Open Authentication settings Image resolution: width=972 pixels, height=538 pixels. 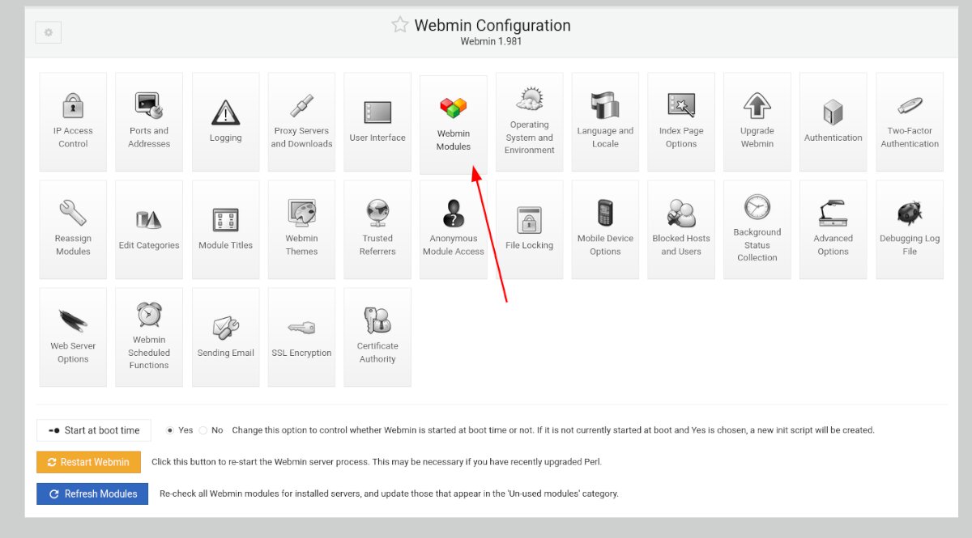point(833,121)
